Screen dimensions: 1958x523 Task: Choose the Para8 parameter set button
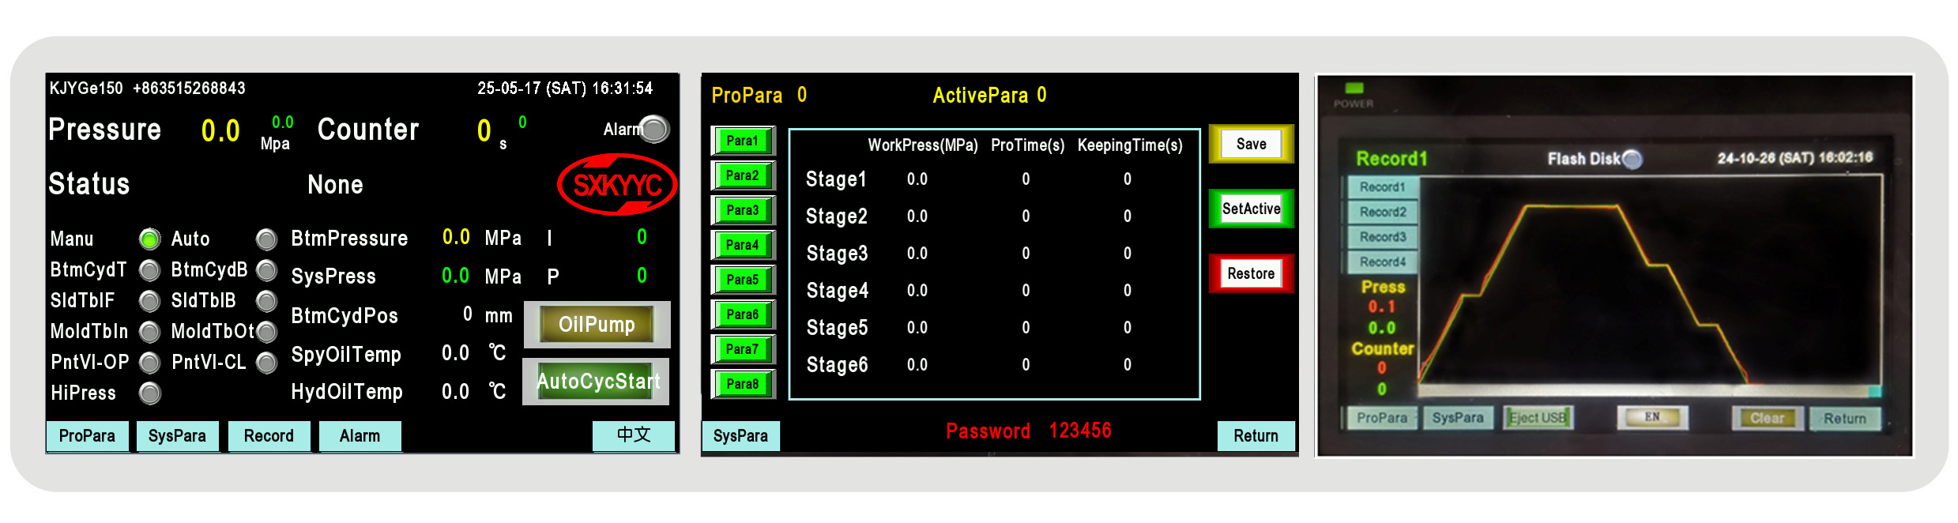tap(742, 384)
